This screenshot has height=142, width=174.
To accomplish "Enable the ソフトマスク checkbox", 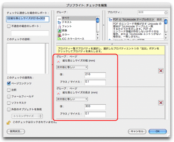I will click(x=9, y=103).
